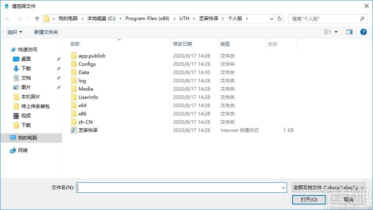Open help with question mark icon
Screen dimensions: 373x210
[x=363, y=32]
